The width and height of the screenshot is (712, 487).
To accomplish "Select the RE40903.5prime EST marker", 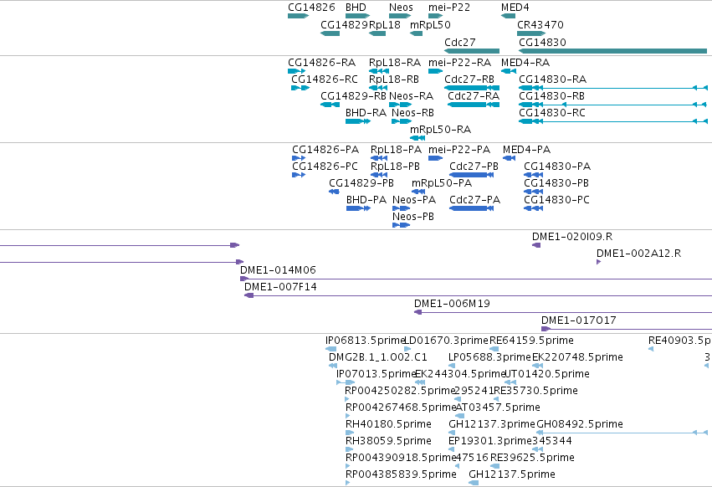I will pyautogui.click(x=651, y=349).
